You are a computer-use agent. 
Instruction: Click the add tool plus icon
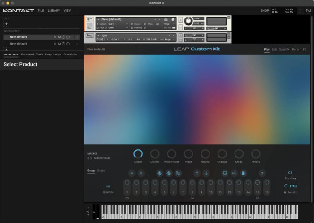pyautogui.click(x=6, y=24)
